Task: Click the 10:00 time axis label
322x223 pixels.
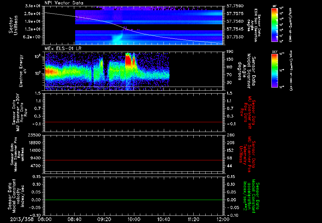Action: click(x=134, y=219)
